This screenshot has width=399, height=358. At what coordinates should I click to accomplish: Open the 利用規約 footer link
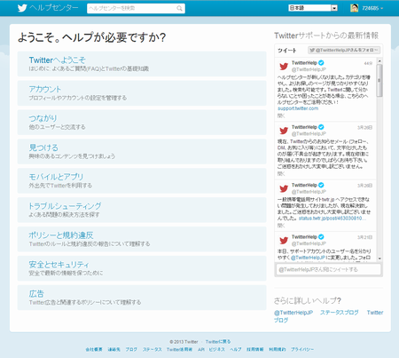(278, 349)
